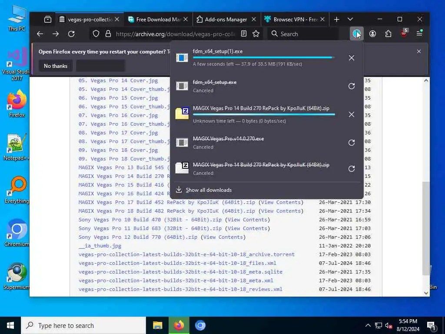The image size is (445, 334).
Task: Open Visual Studio 2017 desktop shortcut
Action: (x=17, y=64)
